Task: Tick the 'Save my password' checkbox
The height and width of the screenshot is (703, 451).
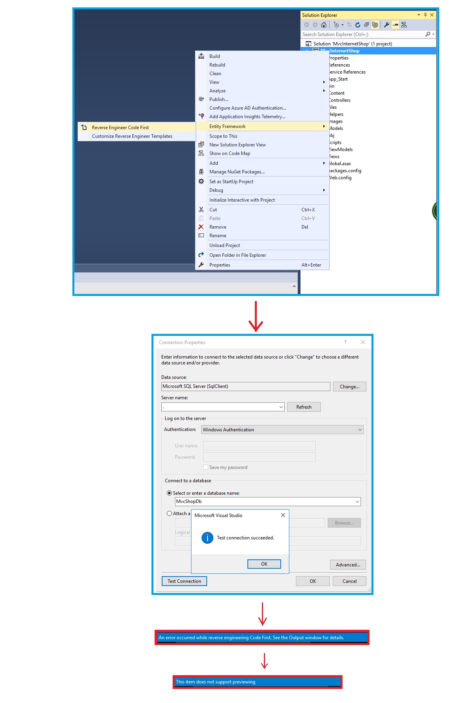Action: click(x=206, y=467)
